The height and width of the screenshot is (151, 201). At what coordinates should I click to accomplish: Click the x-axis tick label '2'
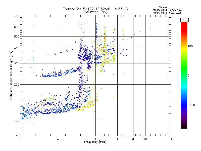tap(58, 139)
